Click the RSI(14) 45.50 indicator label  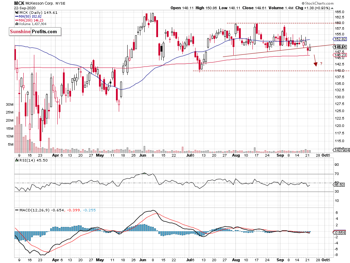point(31,160)
